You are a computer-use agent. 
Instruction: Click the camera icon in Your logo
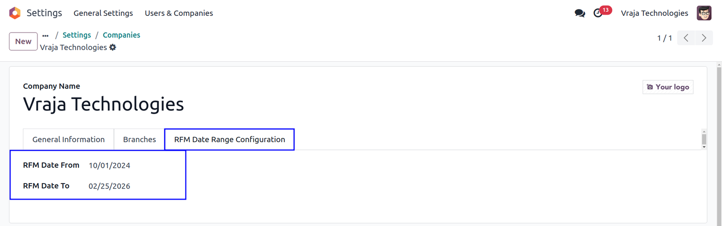click(x=650, y=87)
